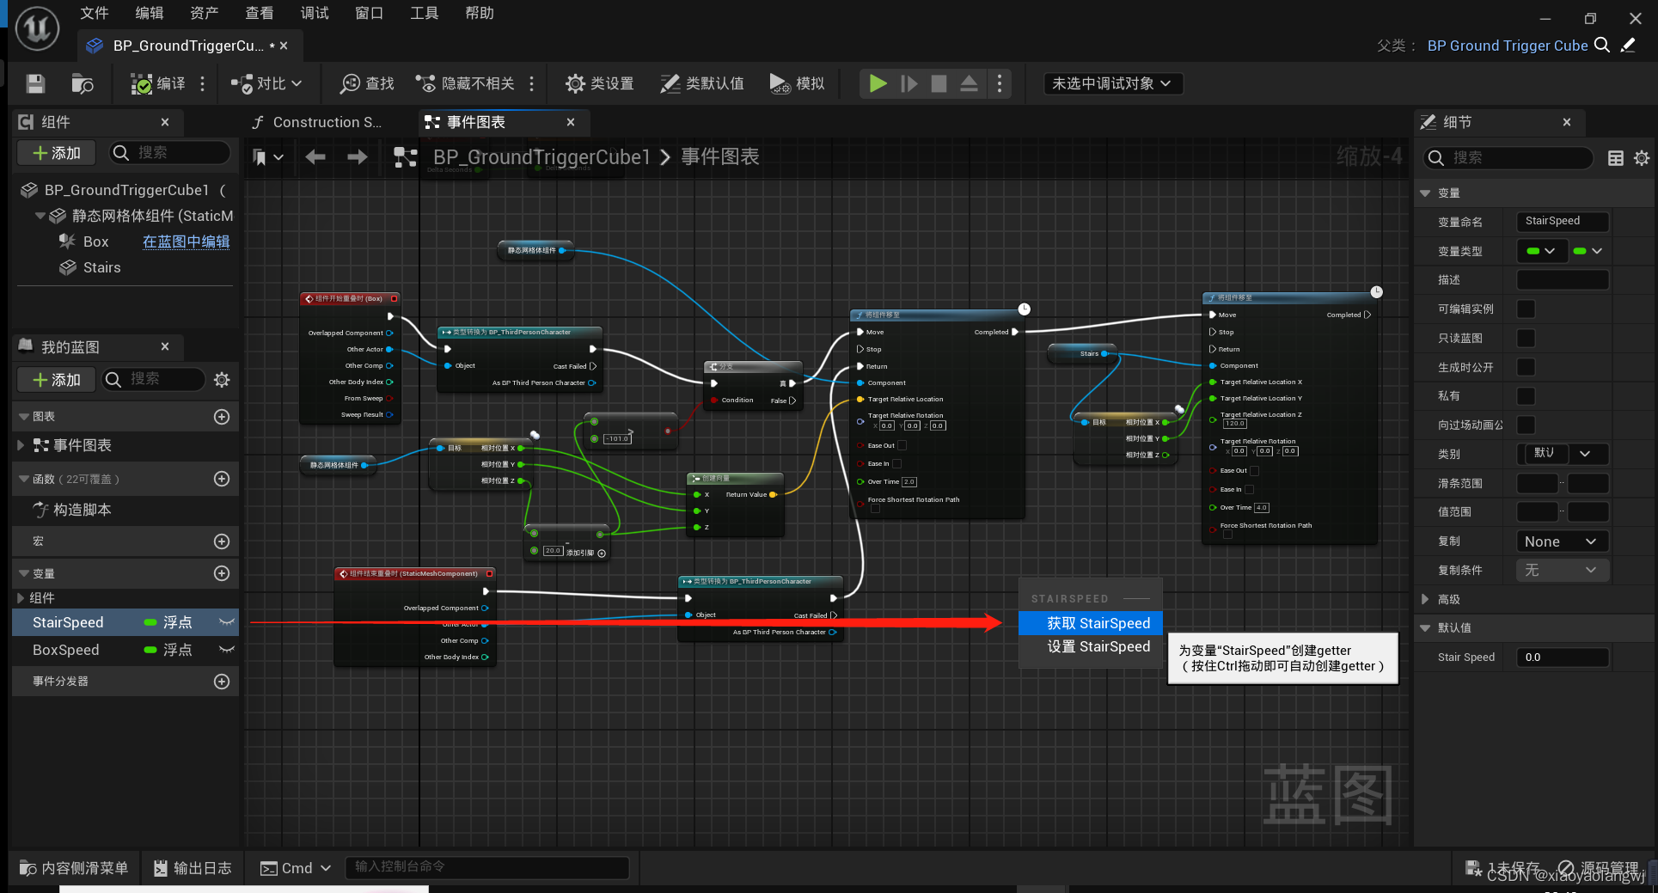Click the console command input field
Image resolution: width=1658 pixels, height=893 pixels.
(x=486, y=867)
